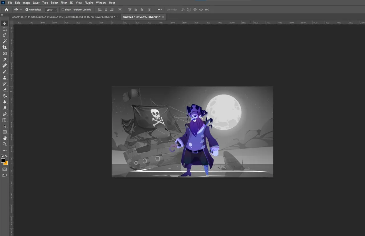Align right edges in options bar
Image resolution: width=365 pixels, height=236 pixels.
[112, 10]
